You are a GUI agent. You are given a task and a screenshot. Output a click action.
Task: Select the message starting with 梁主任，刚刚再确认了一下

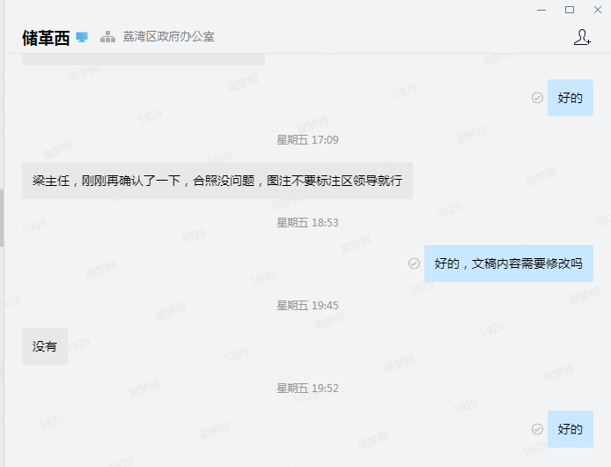pyautogui.click(x=217, y=181)
